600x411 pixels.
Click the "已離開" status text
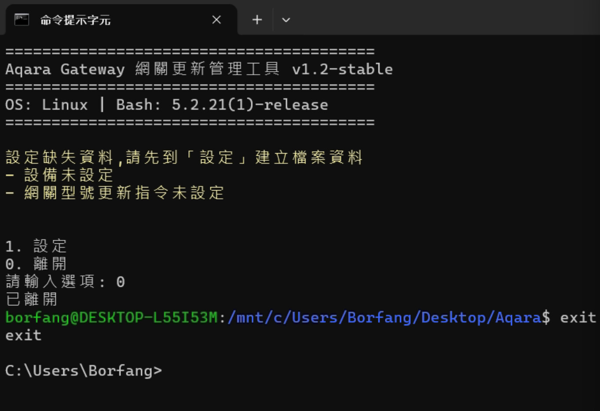pos(31,300)
